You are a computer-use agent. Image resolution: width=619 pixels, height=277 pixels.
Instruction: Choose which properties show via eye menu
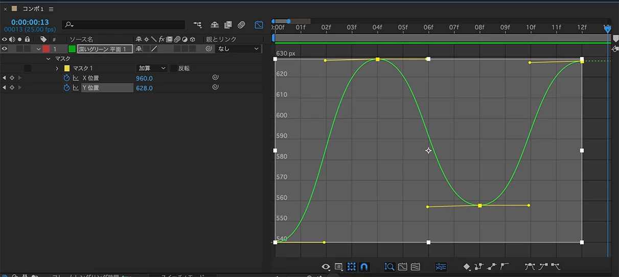(326, 267)
